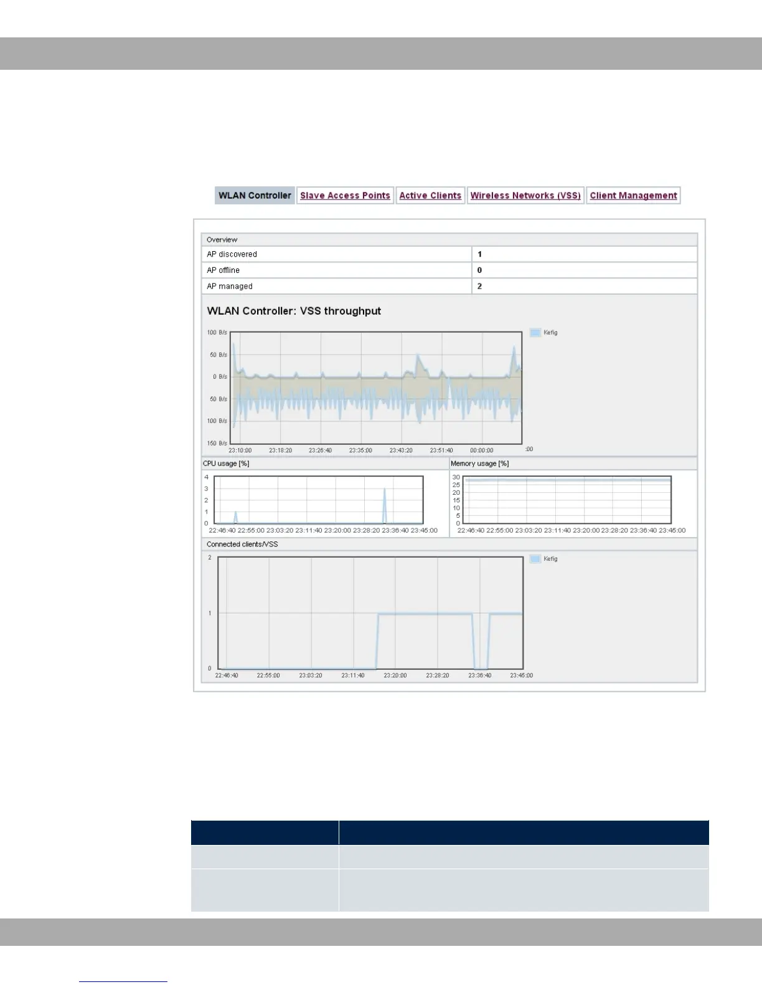Click the Kefig label beside throughput chart
The image size is (762, 987).
(x=550, y=333)
